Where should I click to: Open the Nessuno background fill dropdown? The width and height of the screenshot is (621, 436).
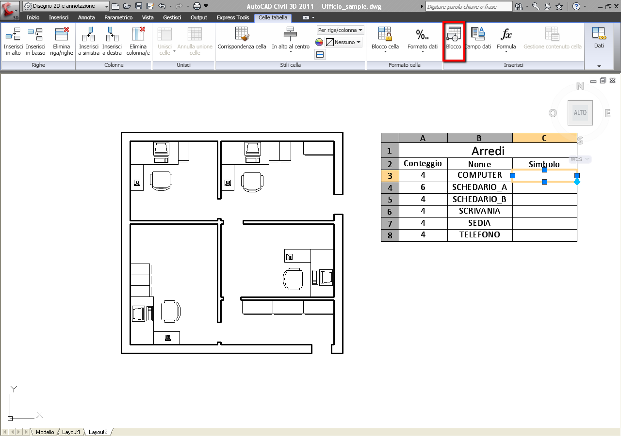[344, 42]
